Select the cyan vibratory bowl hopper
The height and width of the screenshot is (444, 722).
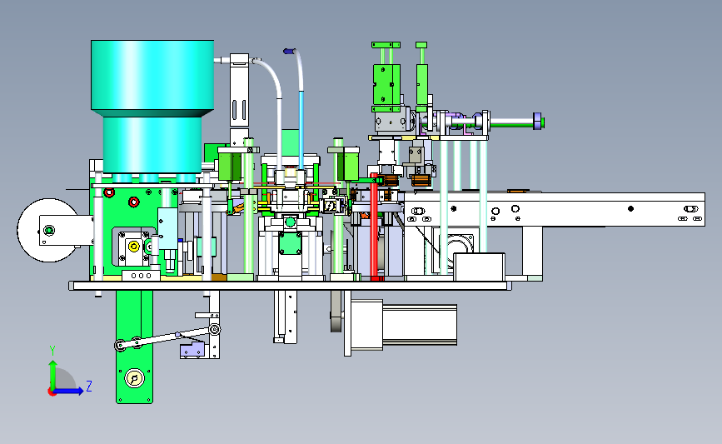pos(152,106)
